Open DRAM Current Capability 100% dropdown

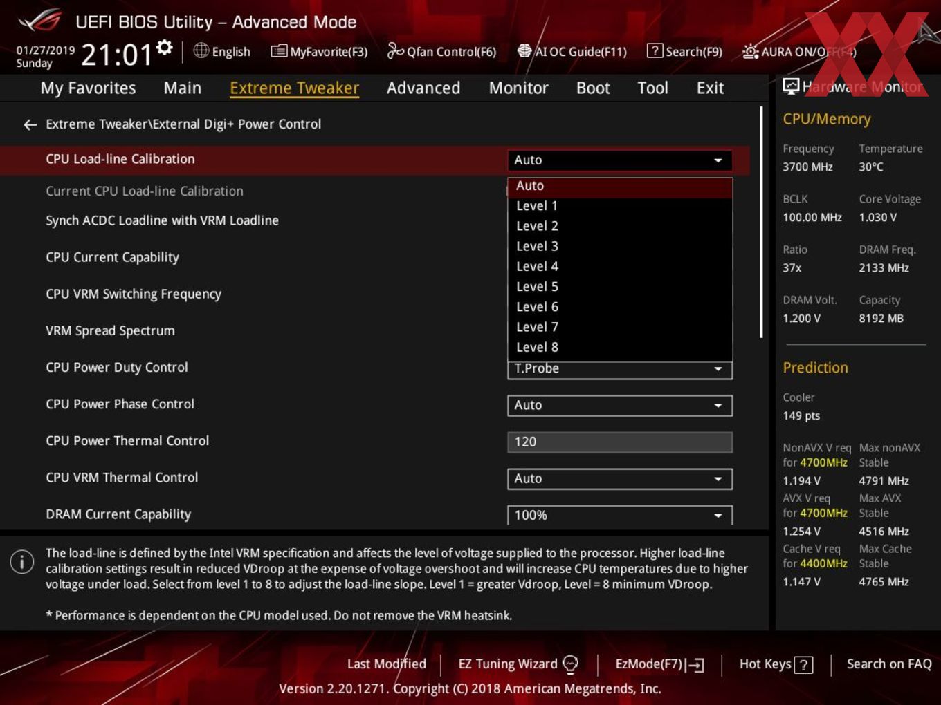[620, 516]
